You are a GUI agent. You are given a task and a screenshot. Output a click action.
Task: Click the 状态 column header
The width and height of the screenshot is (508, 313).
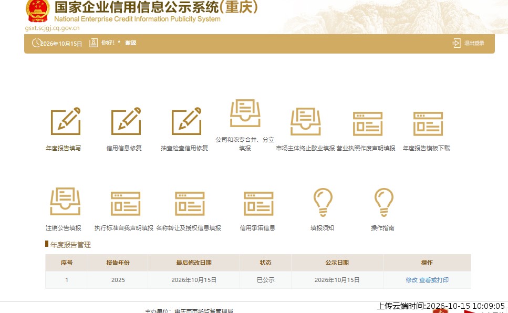click(x=266, y=263)
